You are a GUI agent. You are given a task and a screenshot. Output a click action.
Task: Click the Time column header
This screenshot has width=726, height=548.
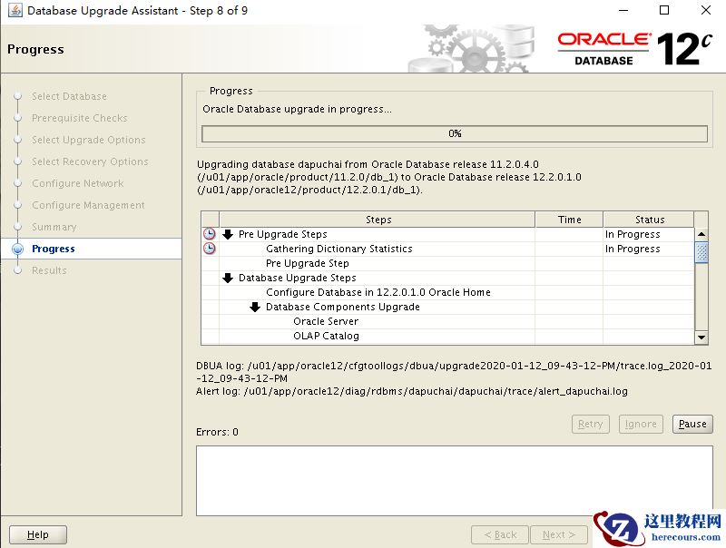[569, 220]
